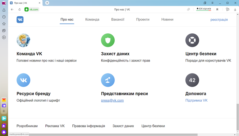
Task: Open the tab manager icon in title bar
Action: [205, 3]
